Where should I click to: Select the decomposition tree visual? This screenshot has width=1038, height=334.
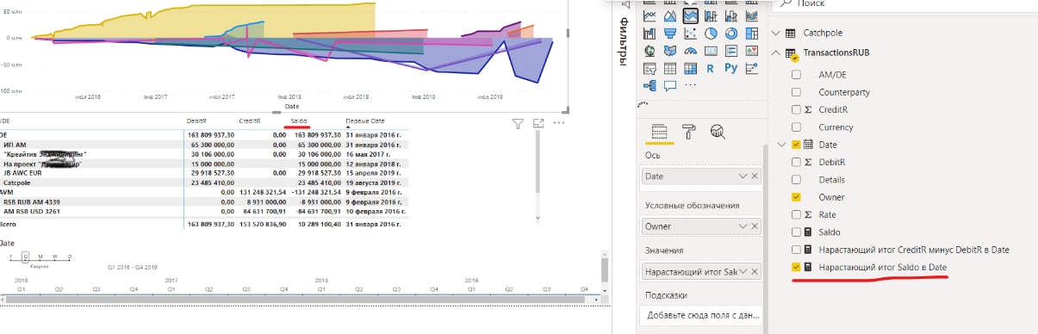click(650, 85)
